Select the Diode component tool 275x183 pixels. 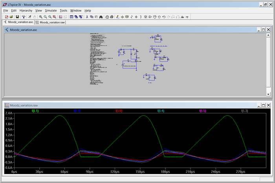145,17
